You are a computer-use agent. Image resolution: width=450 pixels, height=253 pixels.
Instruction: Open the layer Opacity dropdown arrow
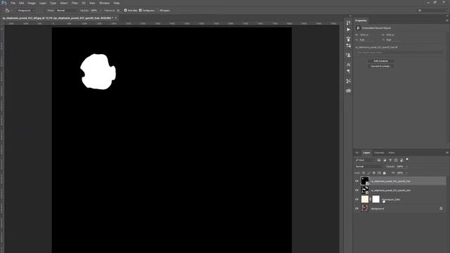click(406, 167)
